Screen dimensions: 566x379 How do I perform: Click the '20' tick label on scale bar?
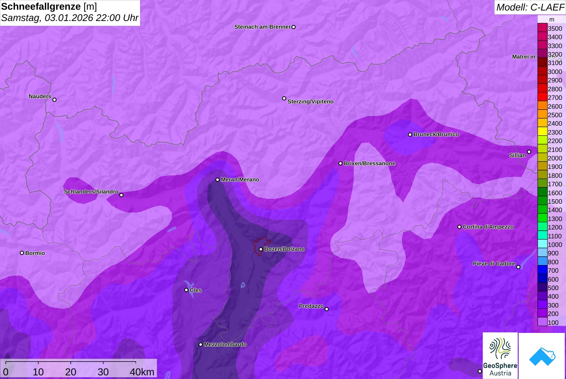(x=71, y=372)
